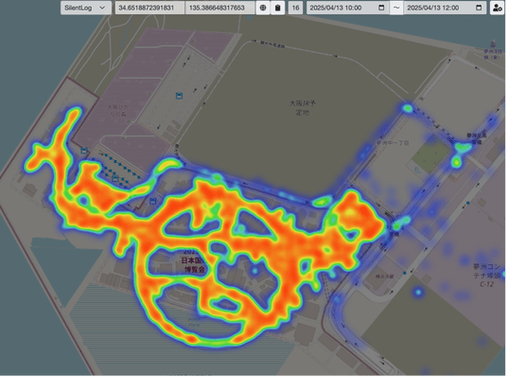507x377 pixels.
Task: Click the 日本国際博覧会 venue label
Action: point(194,260)
